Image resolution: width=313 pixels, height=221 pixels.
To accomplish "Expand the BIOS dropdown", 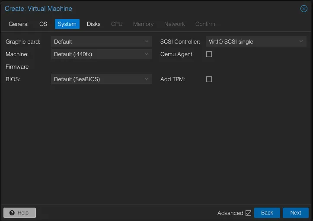I will pos(147,79).
